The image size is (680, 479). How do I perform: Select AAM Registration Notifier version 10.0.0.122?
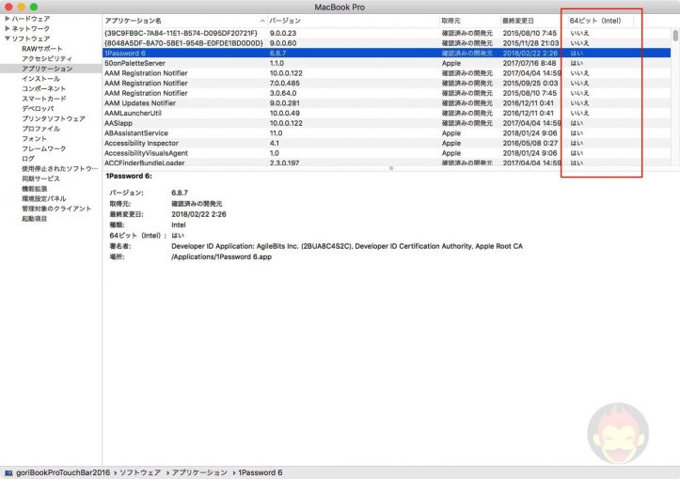click(x=387, y=72)
